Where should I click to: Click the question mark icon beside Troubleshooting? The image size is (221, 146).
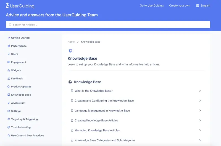[9, 127]
